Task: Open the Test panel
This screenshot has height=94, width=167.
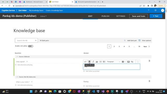Action: click(x=156, y=16)
